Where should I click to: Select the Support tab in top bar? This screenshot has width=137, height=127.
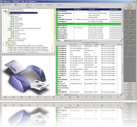click(x=60, y=5)
